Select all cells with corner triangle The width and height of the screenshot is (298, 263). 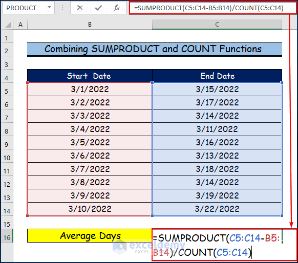[x=8, y=25]
